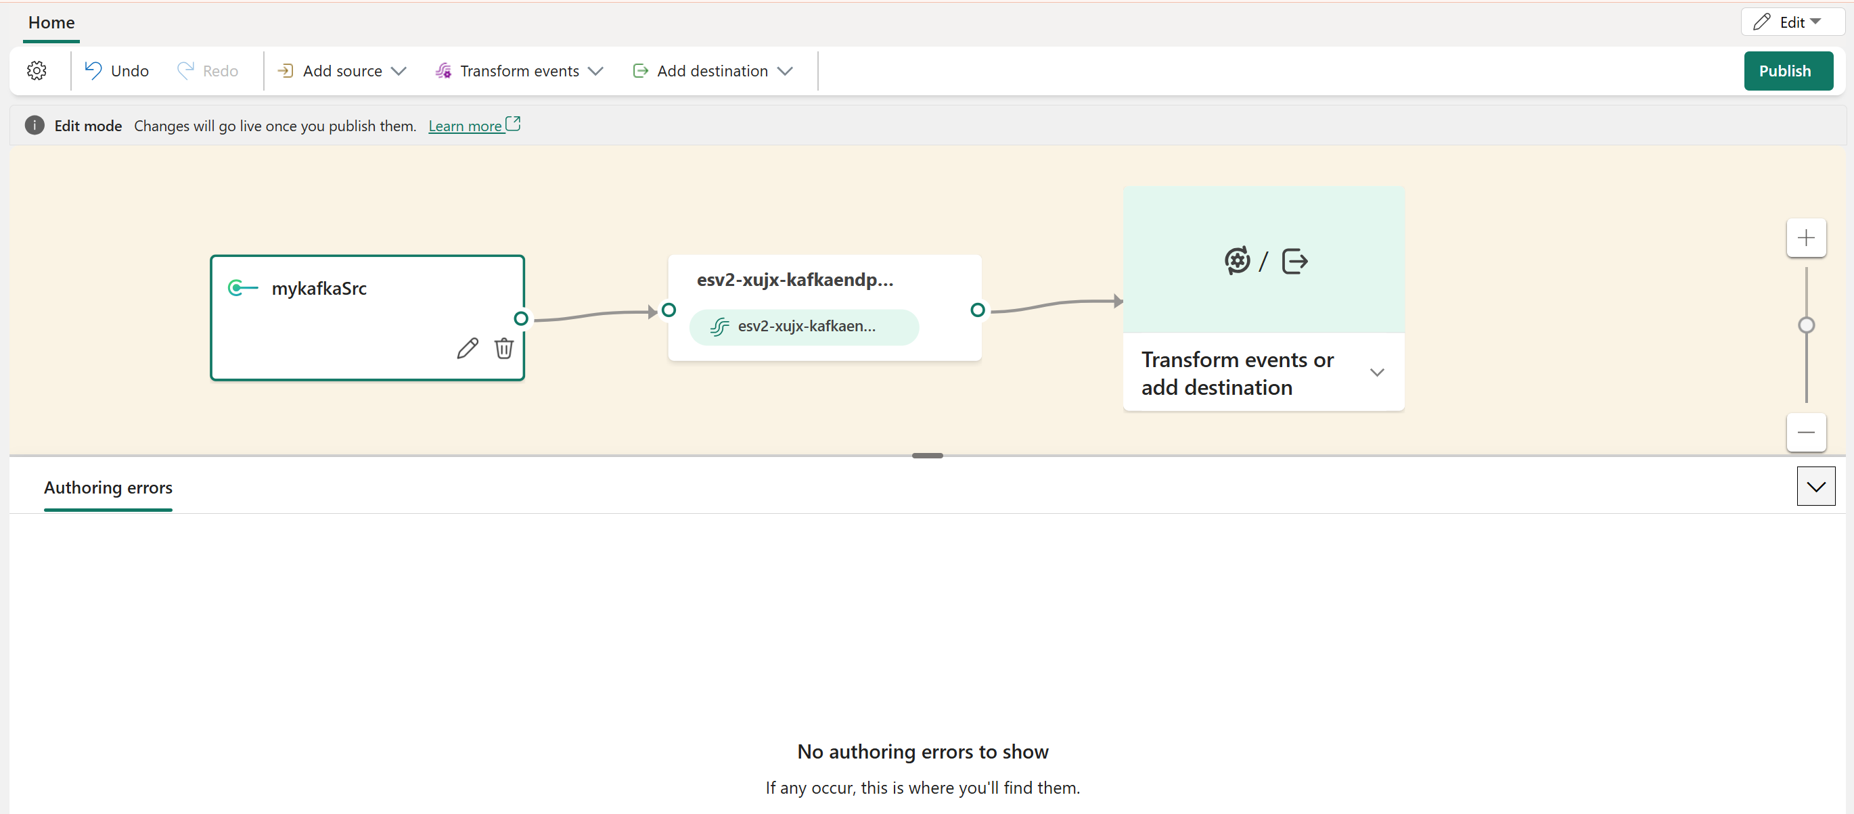
Task: Click mykafkaSrc node output connector
Action: [521, 318]
